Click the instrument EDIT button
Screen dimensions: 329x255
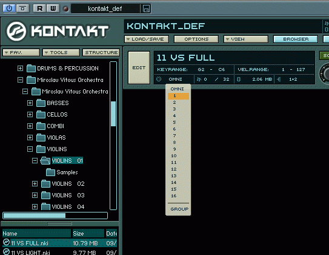click(x=139, y=67)
